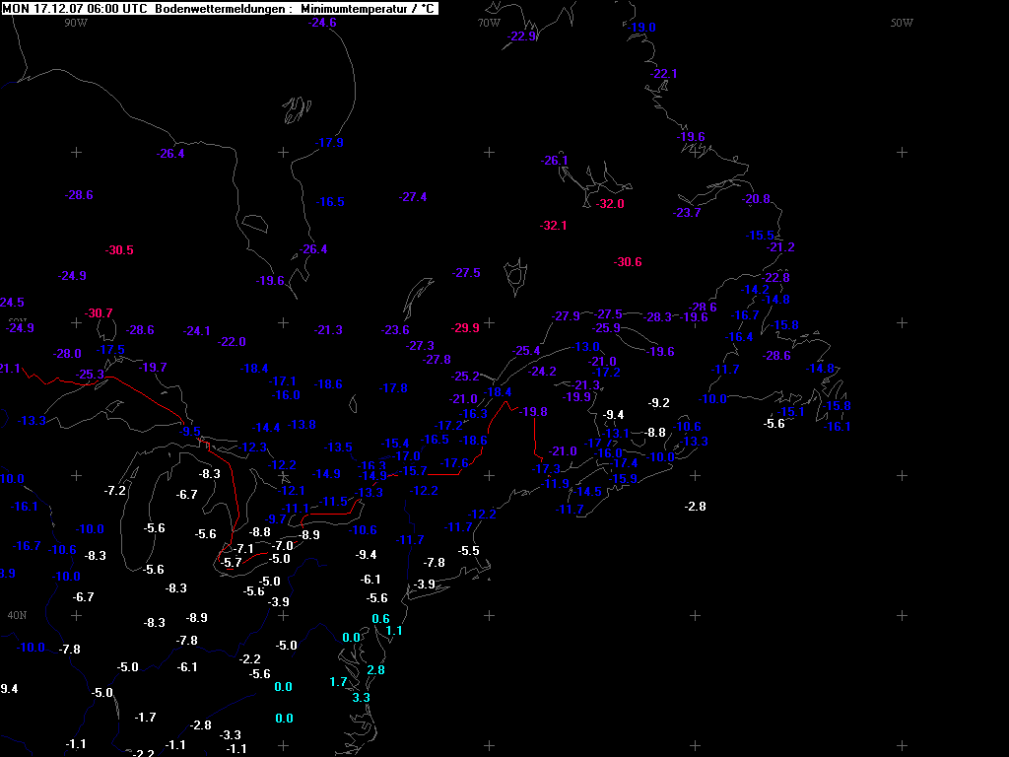The width and height of the screenshot is (1009, 757).
Task: Select the 70W longitude label
Action: click(489, 23)
